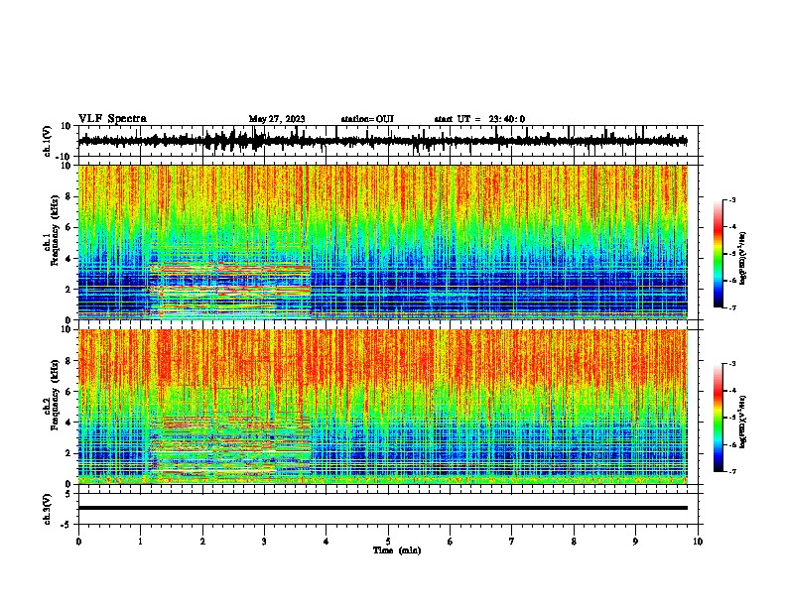Screen dimensions: 786x607
Task: Click the date text "May 27, 2023"
Action: tap(277, 119)
